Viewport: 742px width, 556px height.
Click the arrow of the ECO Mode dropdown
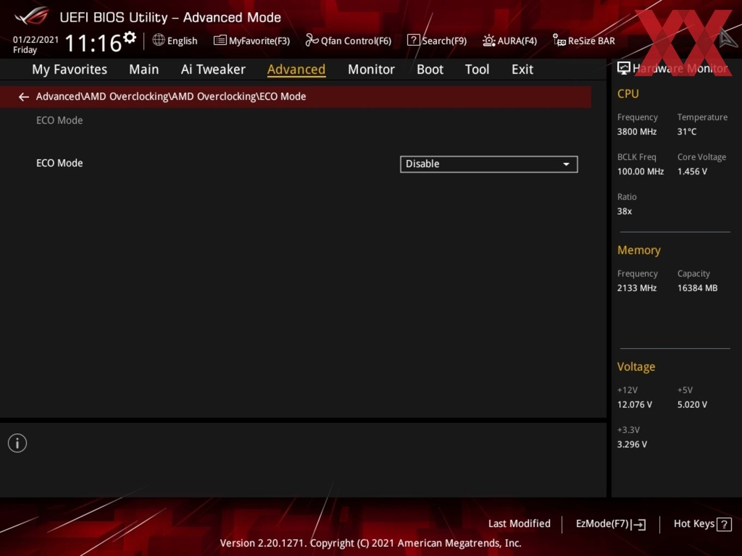click(x=566, y=164)
